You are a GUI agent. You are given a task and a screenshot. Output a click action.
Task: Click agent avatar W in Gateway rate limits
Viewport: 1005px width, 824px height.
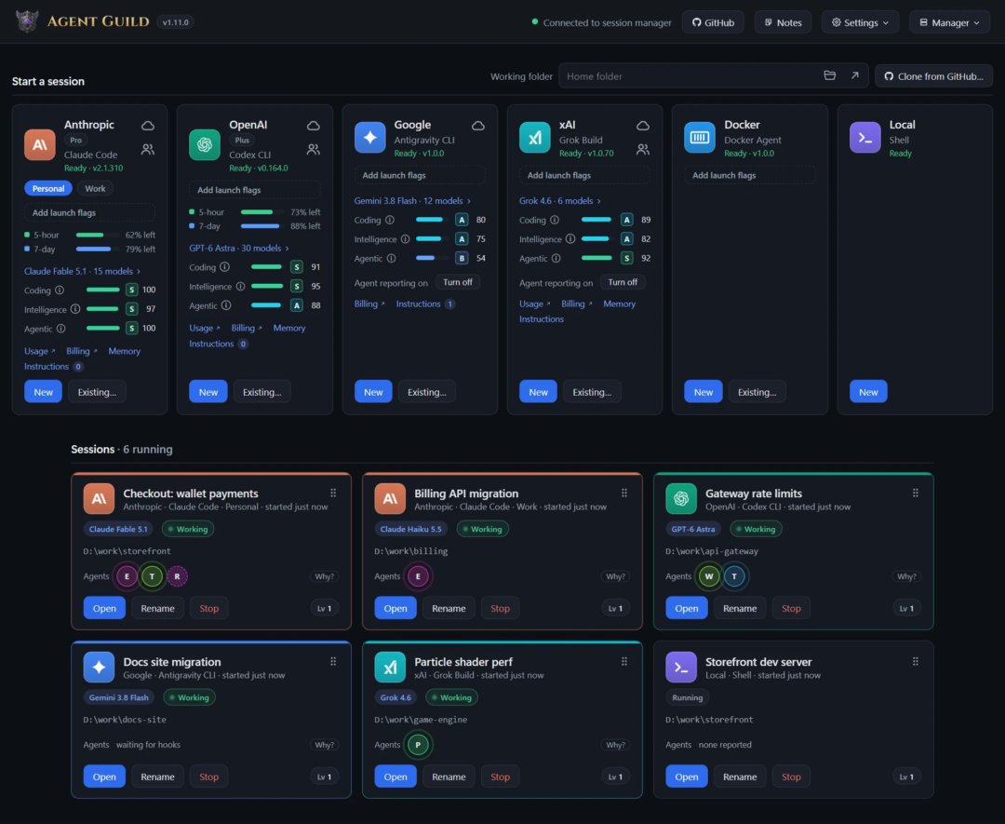point(709,576)
